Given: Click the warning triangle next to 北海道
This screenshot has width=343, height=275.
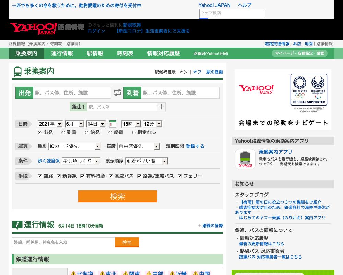Looking at the screenshot, I should click(x=73, y=273).
